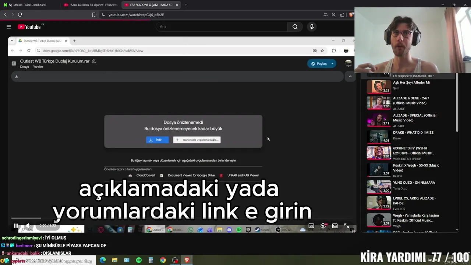Viewport: 471px width, 265px height.
Task: Open Microsoft Edge from the taskbar
Action: point(103,260)
